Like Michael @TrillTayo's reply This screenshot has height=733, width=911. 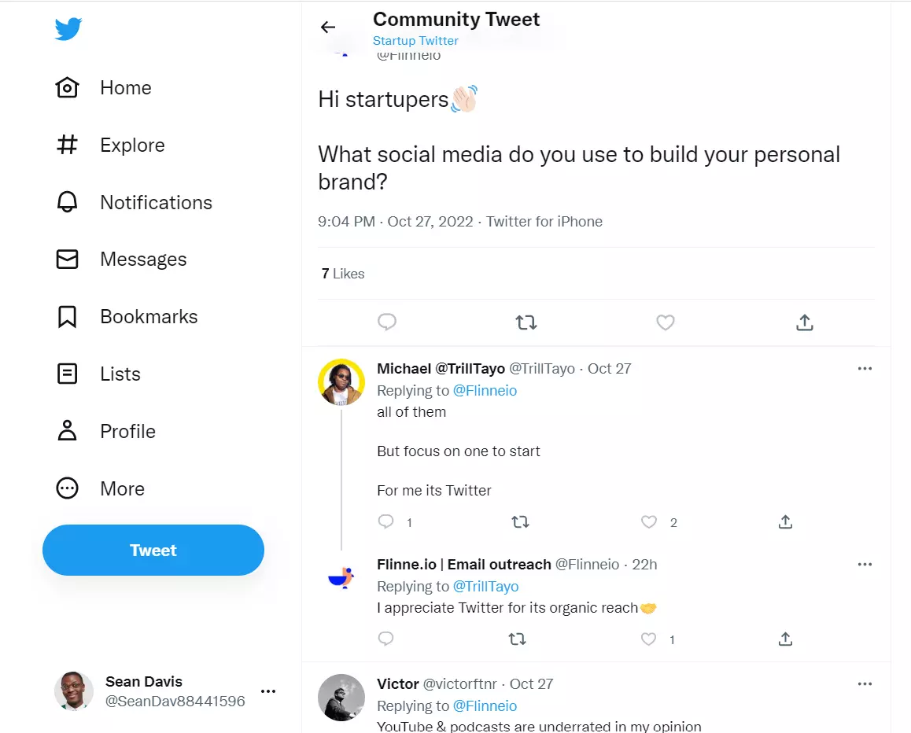pyautogui.click(x=649, y=521)
